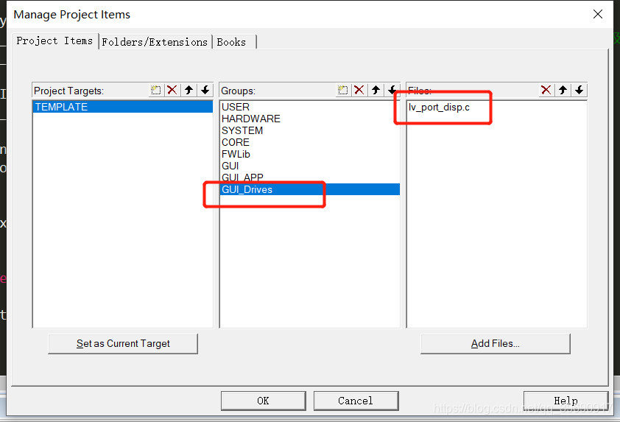Close the Manage Project Items dialog

(x=598, y=14)
